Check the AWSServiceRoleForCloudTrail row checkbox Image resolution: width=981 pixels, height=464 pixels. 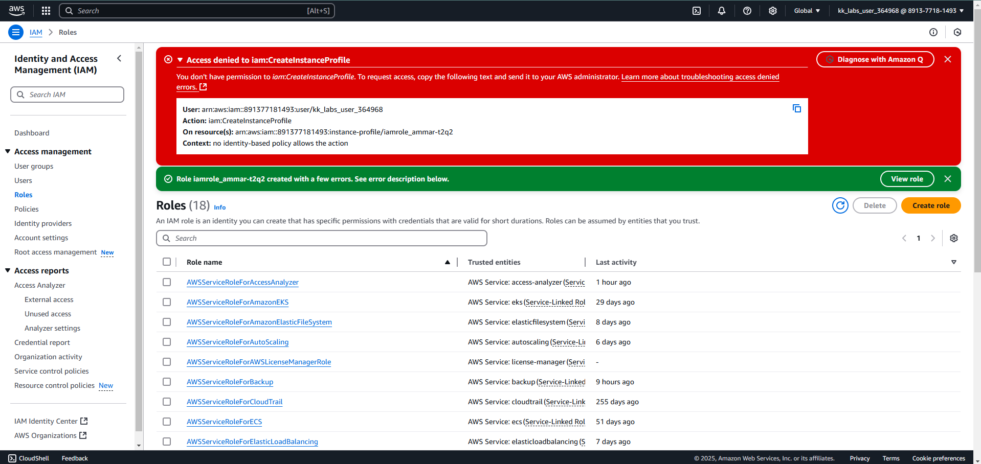coord(167,402)
